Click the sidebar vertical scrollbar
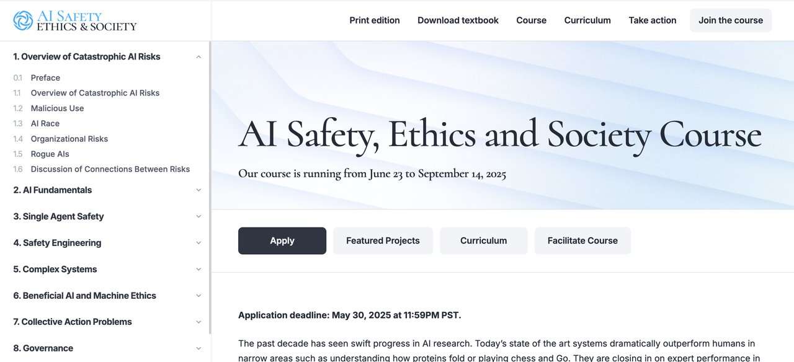 pyautogui.click(x=210, y=186)
